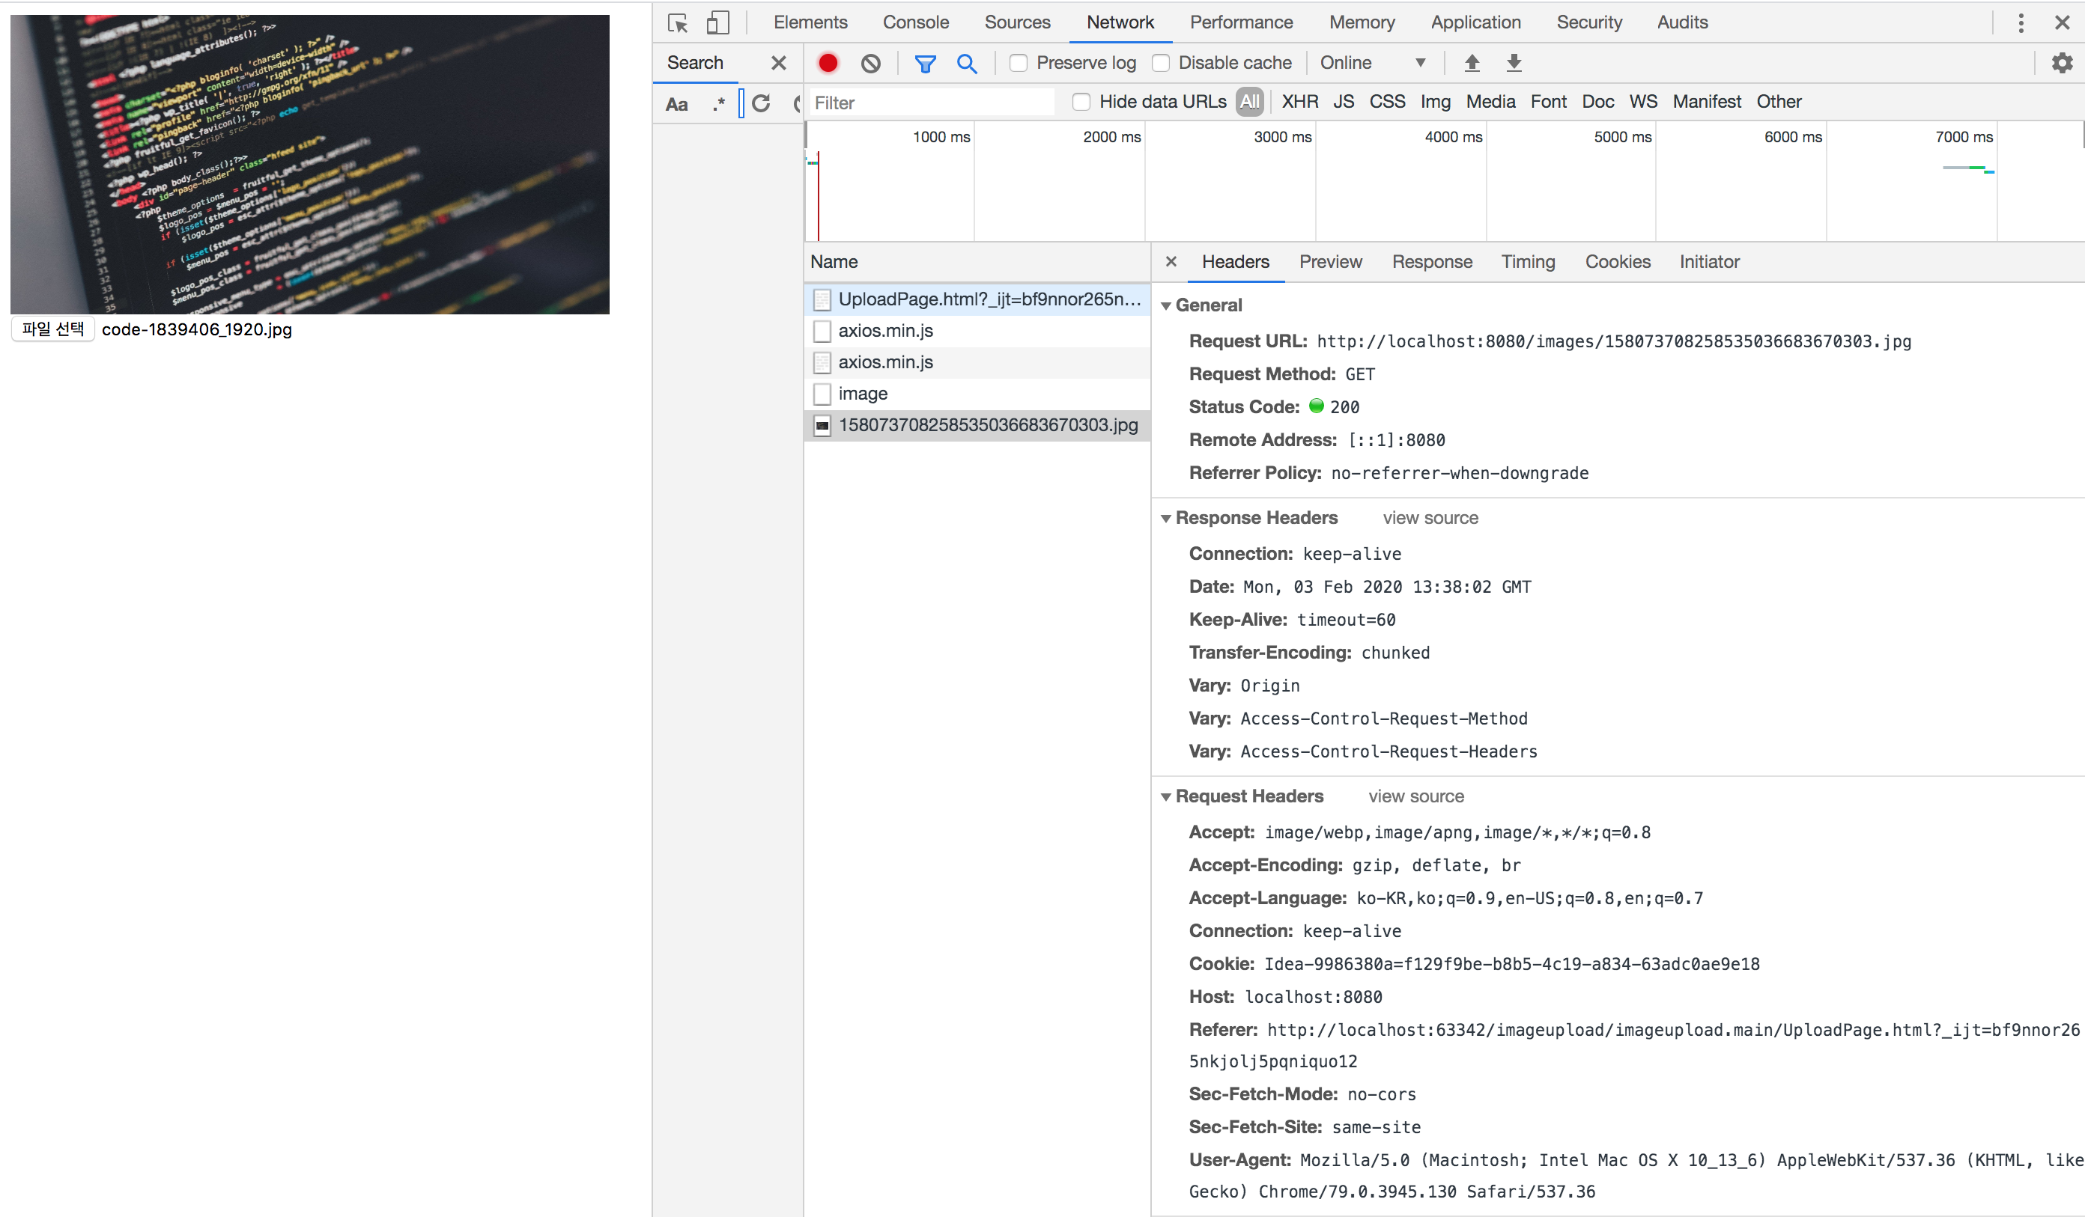
Task: Click the 파일 선택 file chooser button
Action: [53, 329]
